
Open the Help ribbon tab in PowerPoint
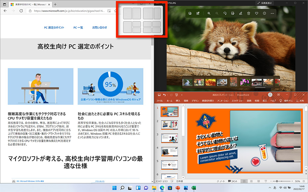tap(273, 101)
